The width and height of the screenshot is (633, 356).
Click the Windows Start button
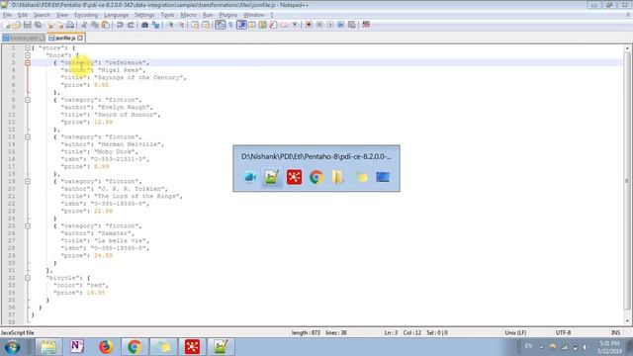coord(12,347)
